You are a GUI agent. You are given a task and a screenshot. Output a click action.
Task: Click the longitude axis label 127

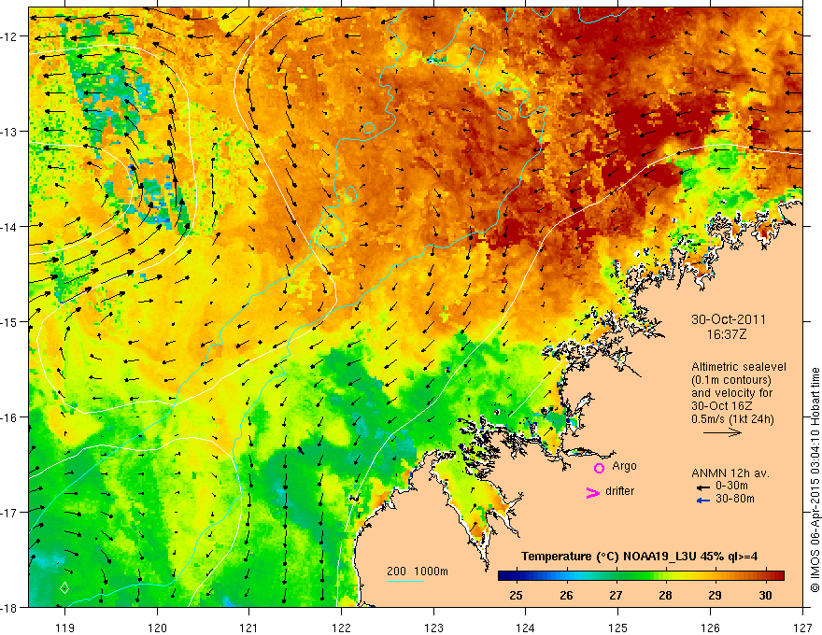(x=802, y=628)
